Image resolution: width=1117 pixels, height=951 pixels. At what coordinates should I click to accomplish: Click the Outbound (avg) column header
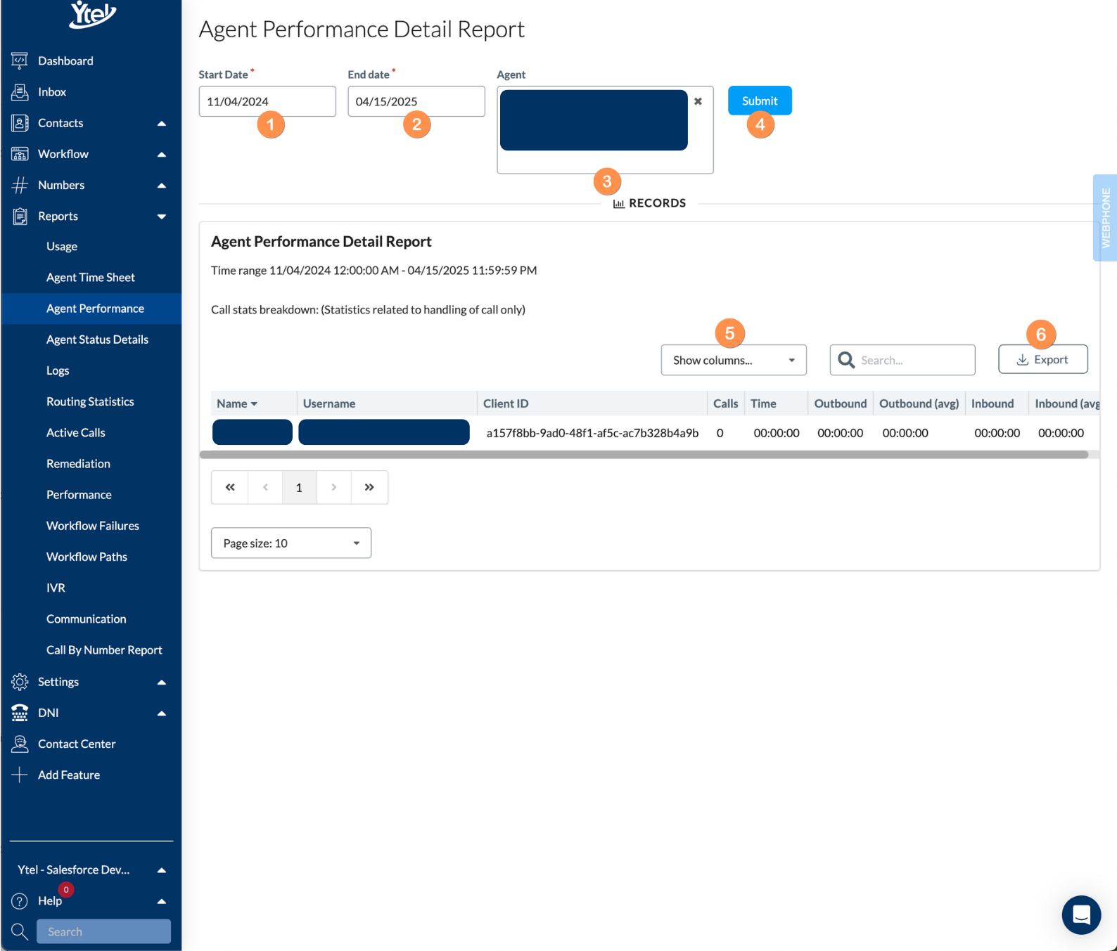[x=919, y=403]
